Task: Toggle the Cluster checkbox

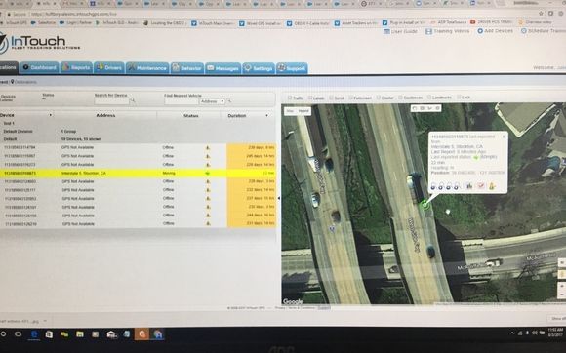Action: pyautogui.click(x=379, y=98)
